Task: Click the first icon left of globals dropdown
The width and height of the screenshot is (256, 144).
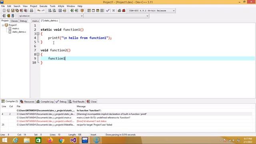Action: point(4,16)
